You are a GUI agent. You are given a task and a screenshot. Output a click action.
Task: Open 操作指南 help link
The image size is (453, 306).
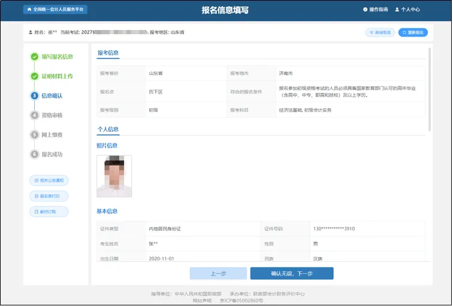click(x=376, y=9)
